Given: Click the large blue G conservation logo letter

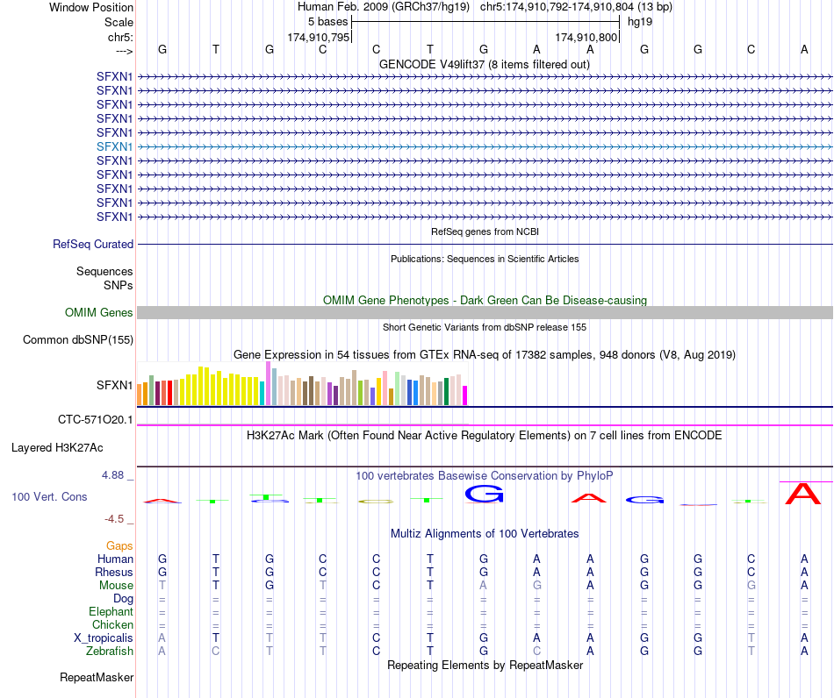Looking at the screenshot, I should point(484,494).
